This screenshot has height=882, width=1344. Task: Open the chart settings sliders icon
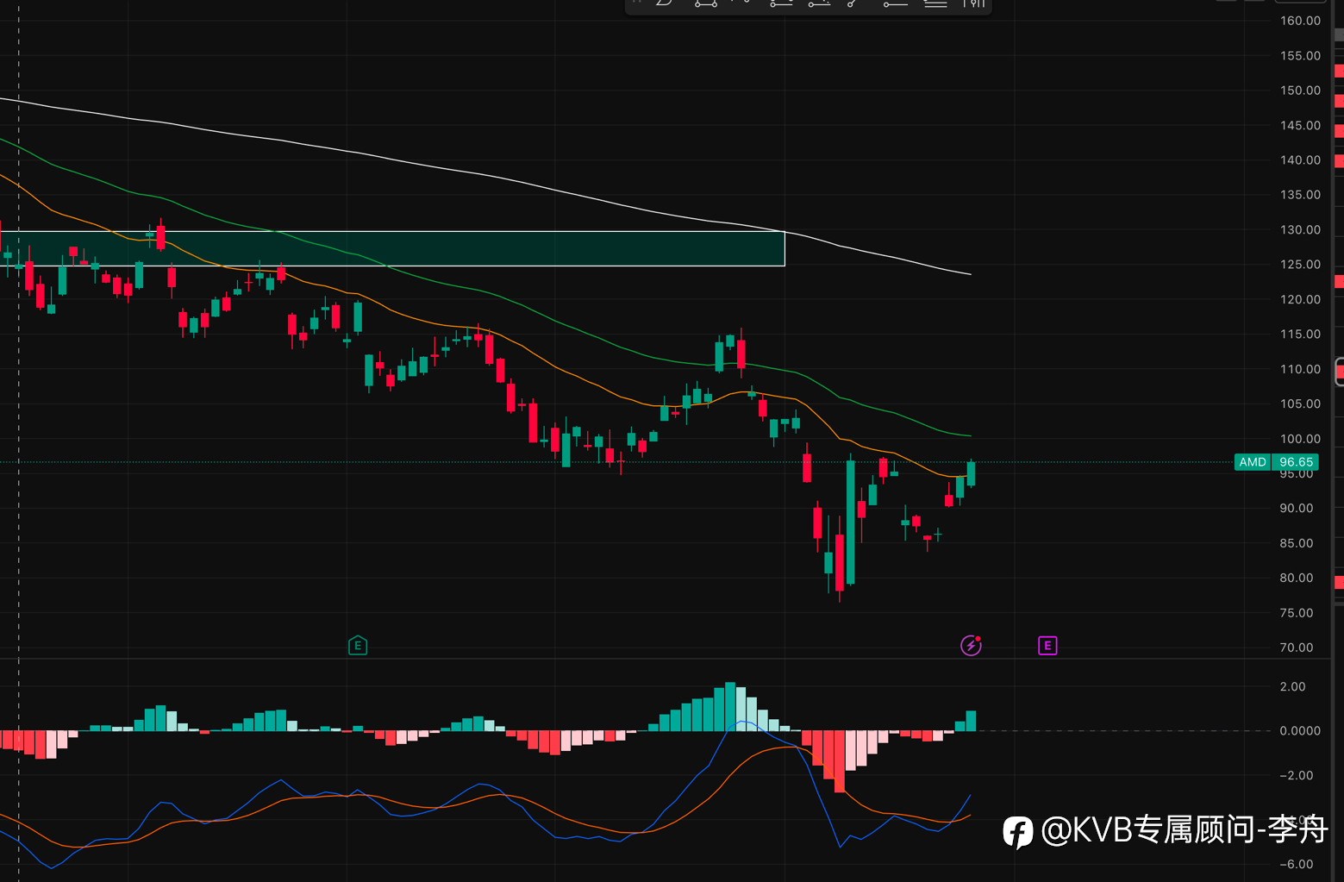click(973, 4)
